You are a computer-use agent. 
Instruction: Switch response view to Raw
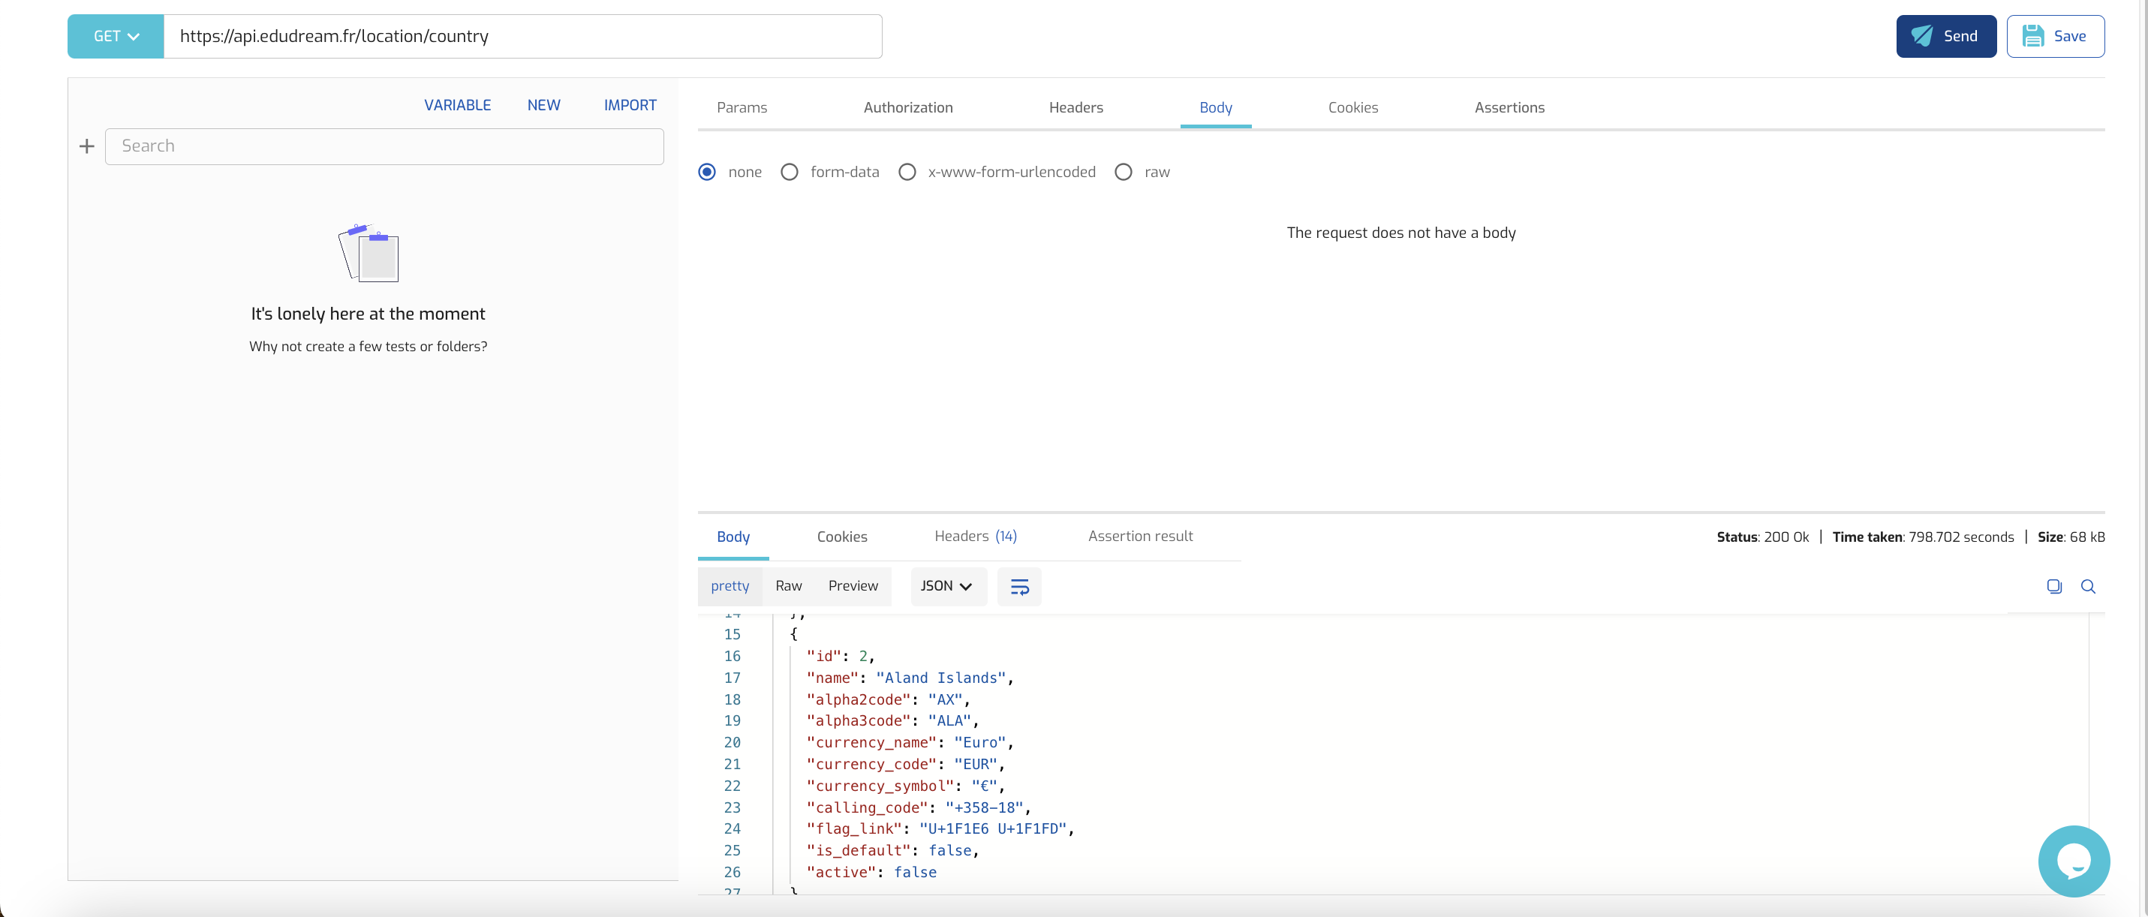click(788, 586)
